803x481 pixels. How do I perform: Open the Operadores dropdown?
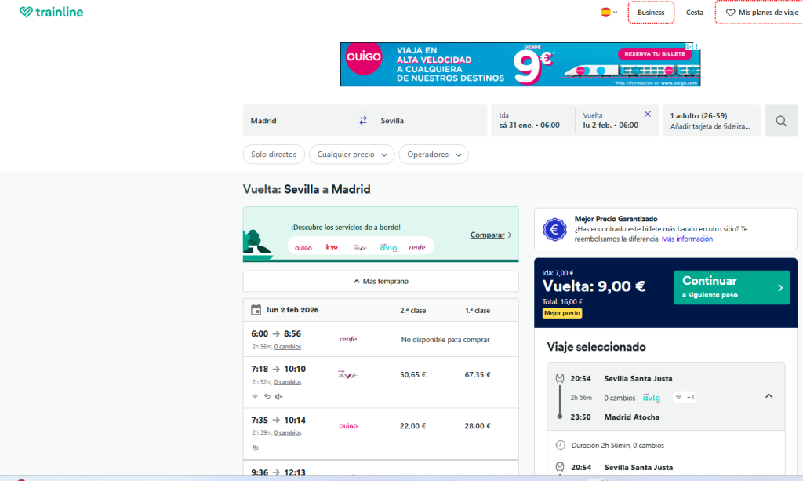point(433,154)
